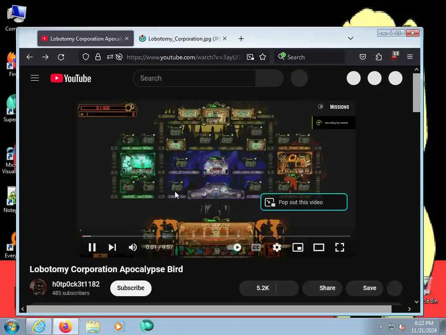The height and width of the screenshot is (335, 446).
Task: Open the muted volume tray icon
Action: coord(402,327)
